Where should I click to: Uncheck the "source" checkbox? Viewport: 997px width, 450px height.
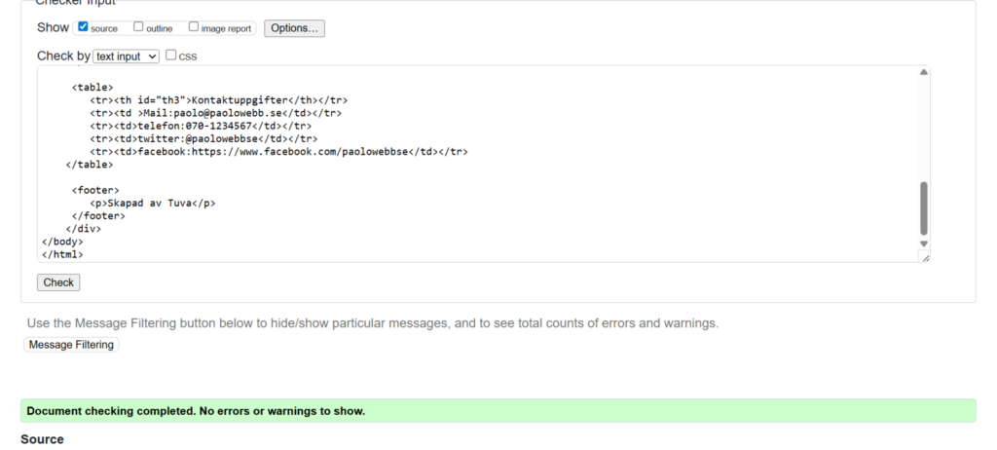(x=83, y=27)
